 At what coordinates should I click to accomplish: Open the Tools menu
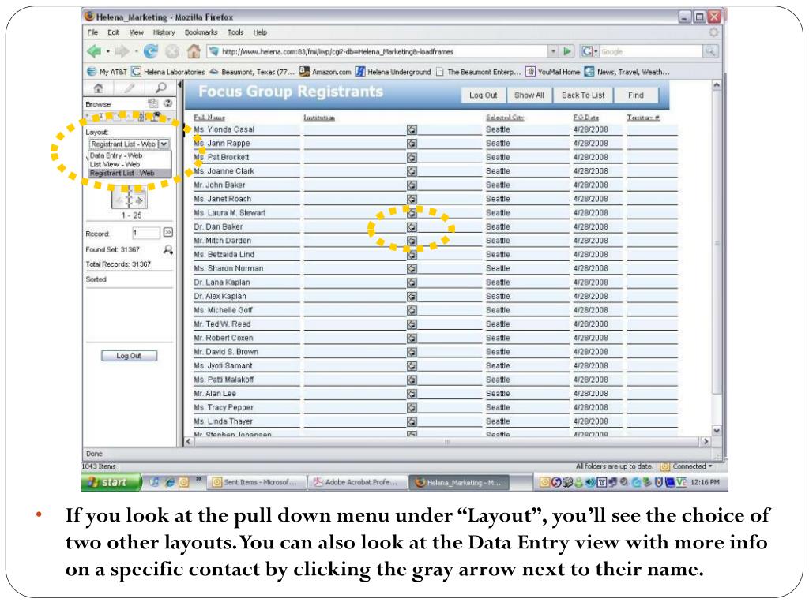coord(235,32)
